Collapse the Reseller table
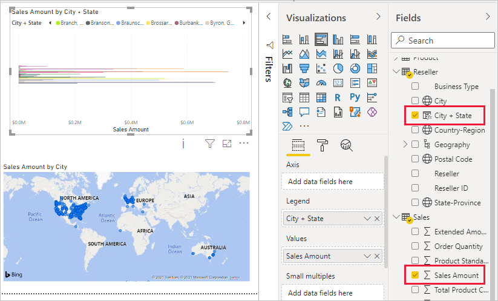This screenshot has width=498, height=301. pyautogui.click(x=396, y=71)
